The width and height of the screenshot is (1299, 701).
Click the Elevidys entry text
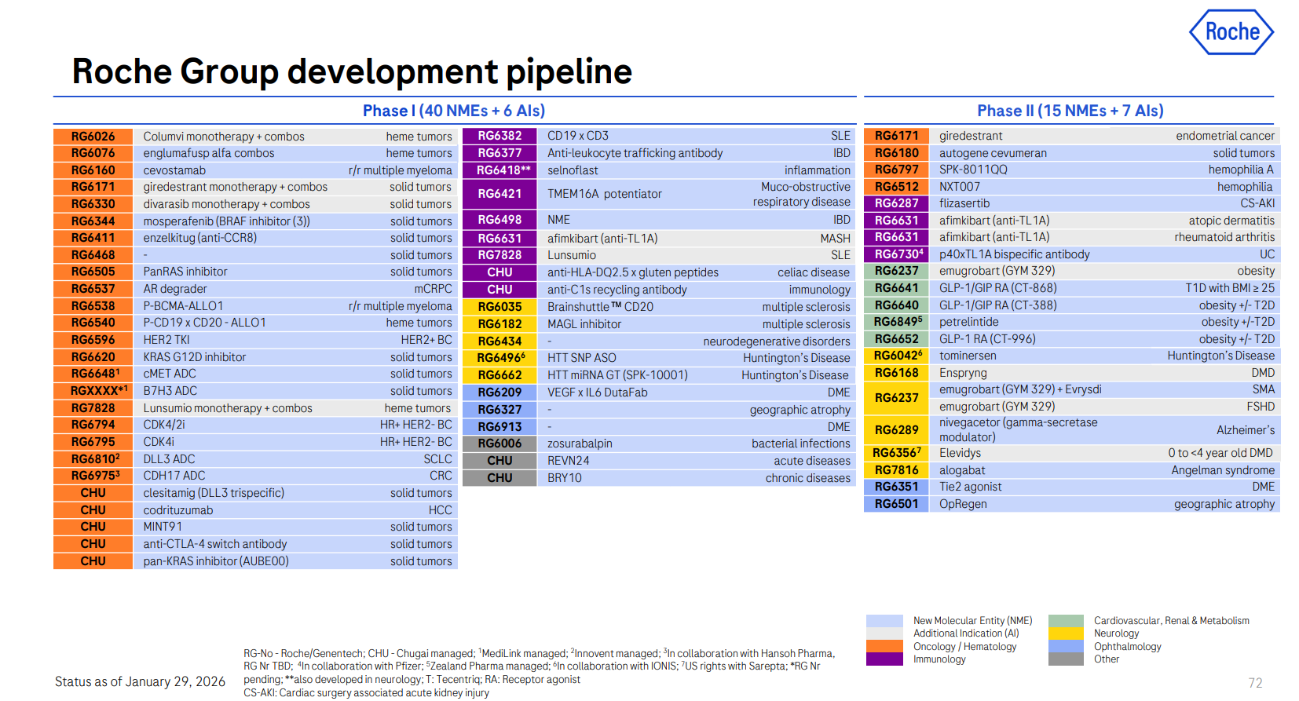(x=960, y=453)
